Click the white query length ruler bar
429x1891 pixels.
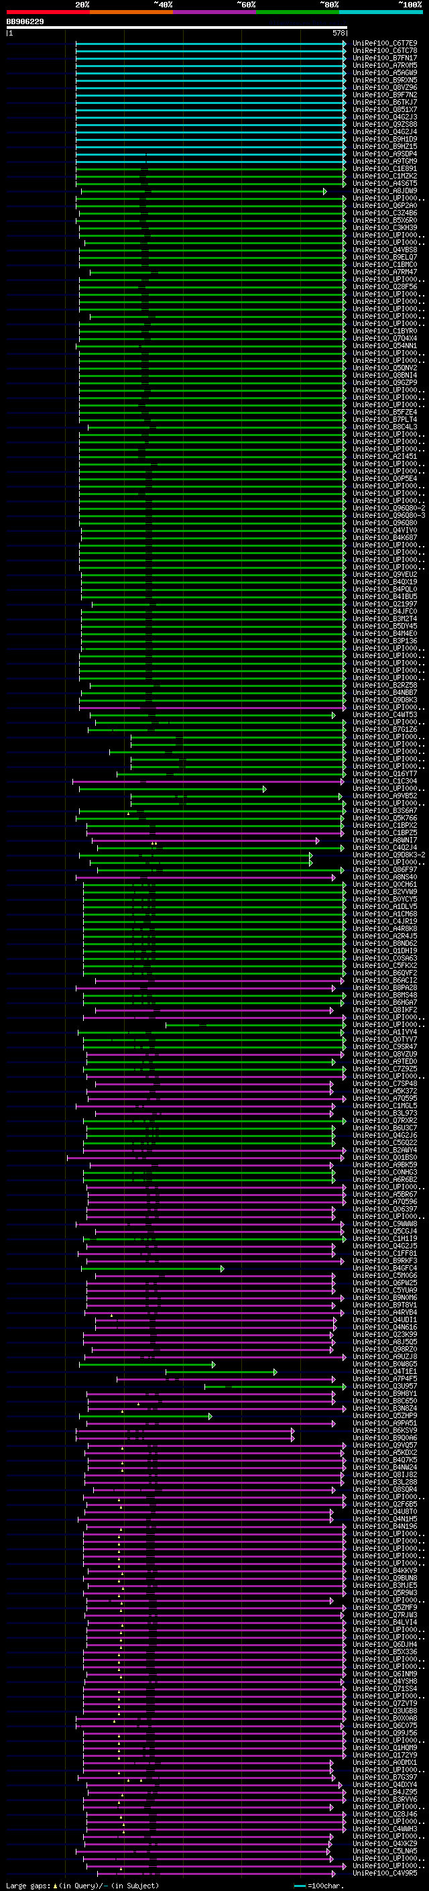coord(177,28)
